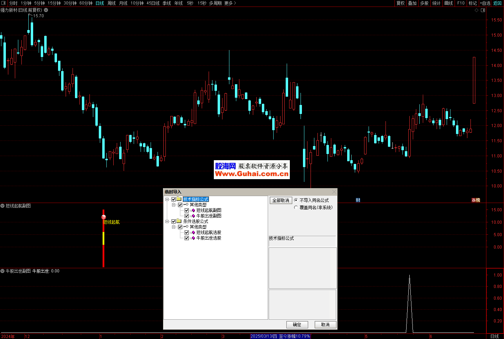The height and width of the screenshot is (339, 504).
Task: Select the 不导入同名公式 radio option
Action: click(x=296, y=200)
